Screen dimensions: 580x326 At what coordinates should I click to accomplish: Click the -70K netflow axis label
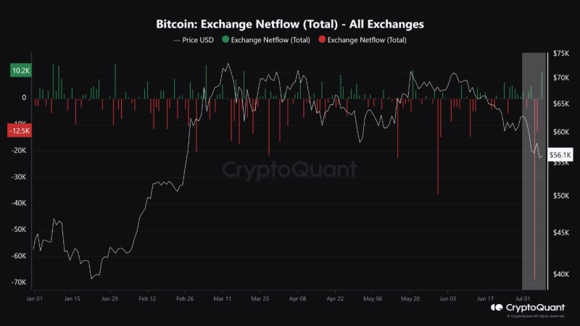click(18, 282)
